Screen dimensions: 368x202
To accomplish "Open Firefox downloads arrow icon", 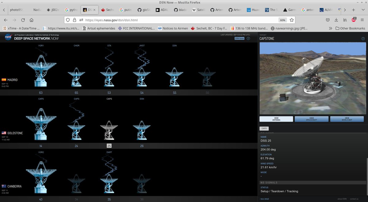I will click(x=336, y=20).
